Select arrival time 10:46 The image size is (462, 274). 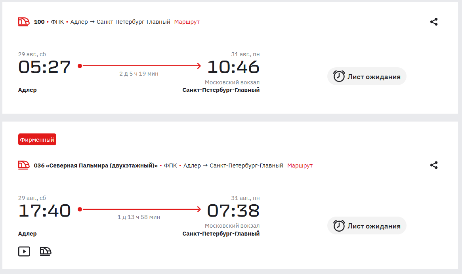point(233,67)
